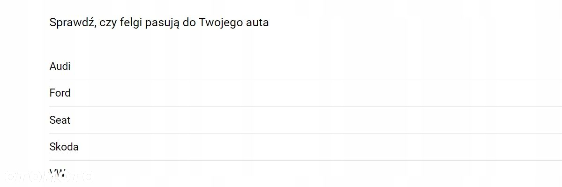Click the words 'Twojego auta' in the heading
562x187 pixels.
[233, 22]
